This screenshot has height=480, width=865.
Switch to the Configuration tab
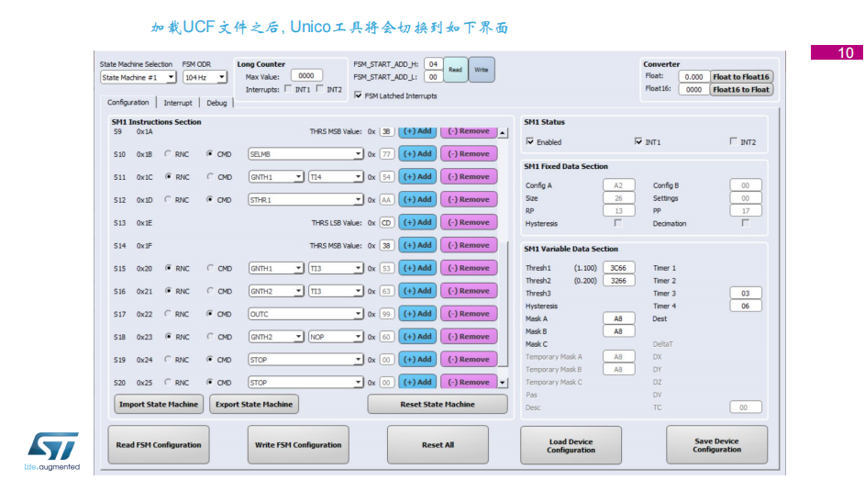(128, 103)
